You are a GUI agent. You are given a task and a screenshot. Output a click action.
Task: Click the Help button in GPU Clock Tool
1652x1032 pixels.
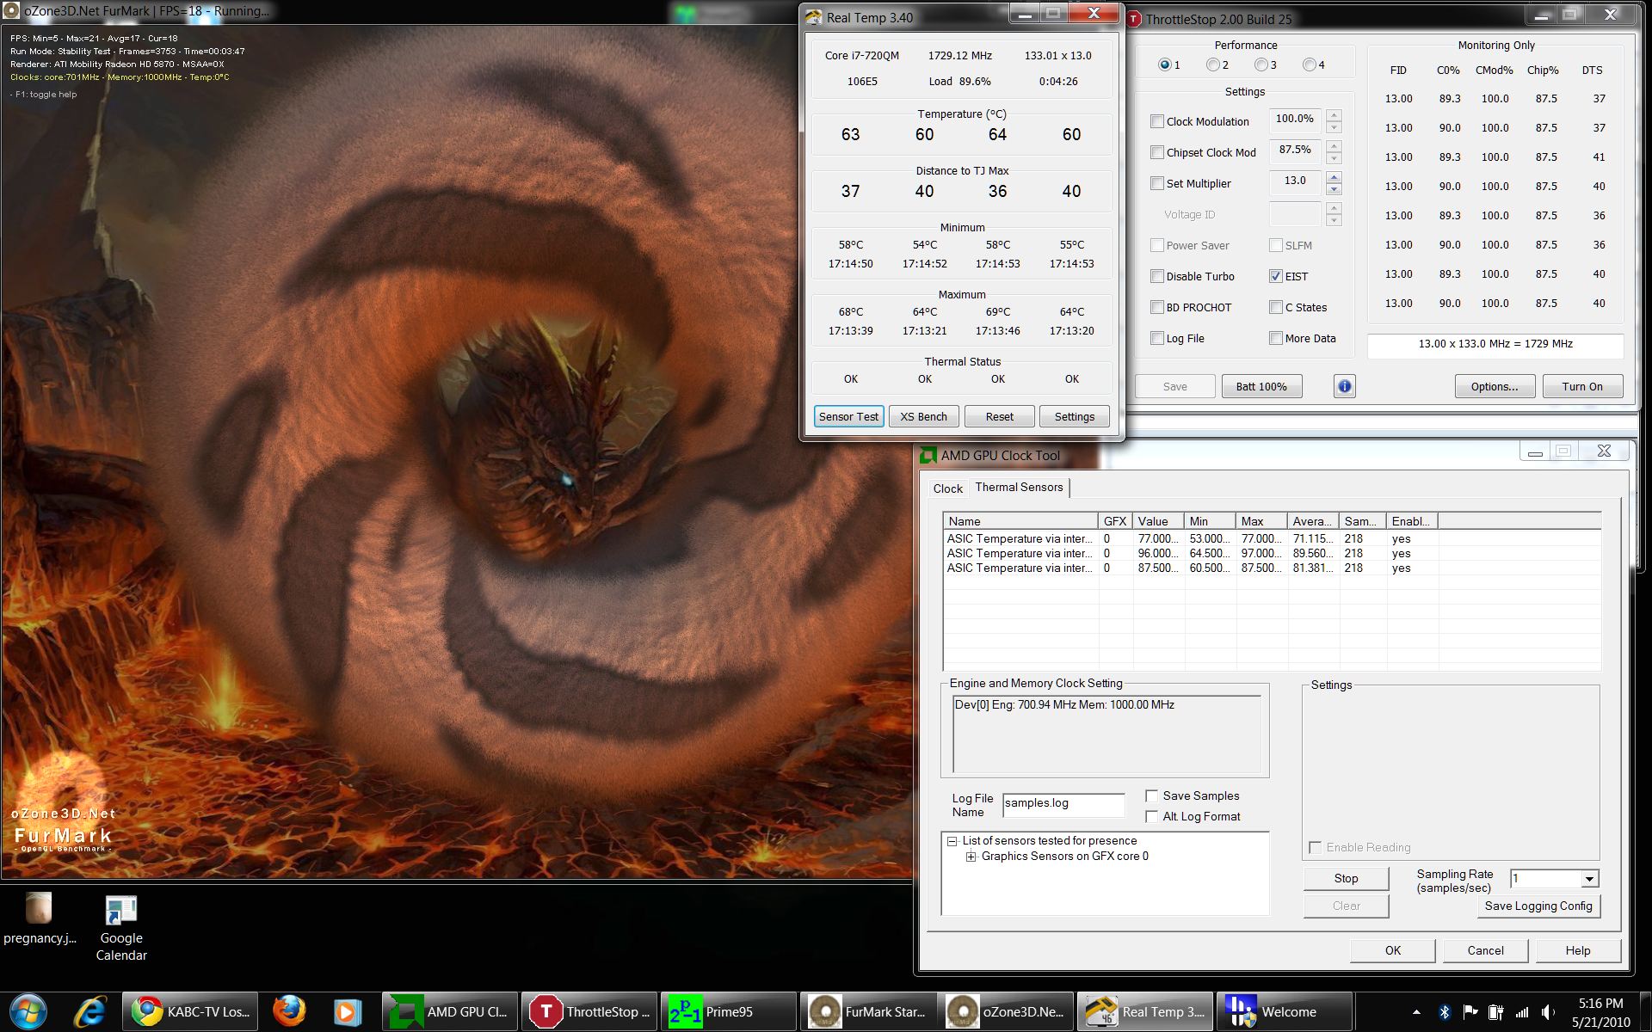(1578, 950)
